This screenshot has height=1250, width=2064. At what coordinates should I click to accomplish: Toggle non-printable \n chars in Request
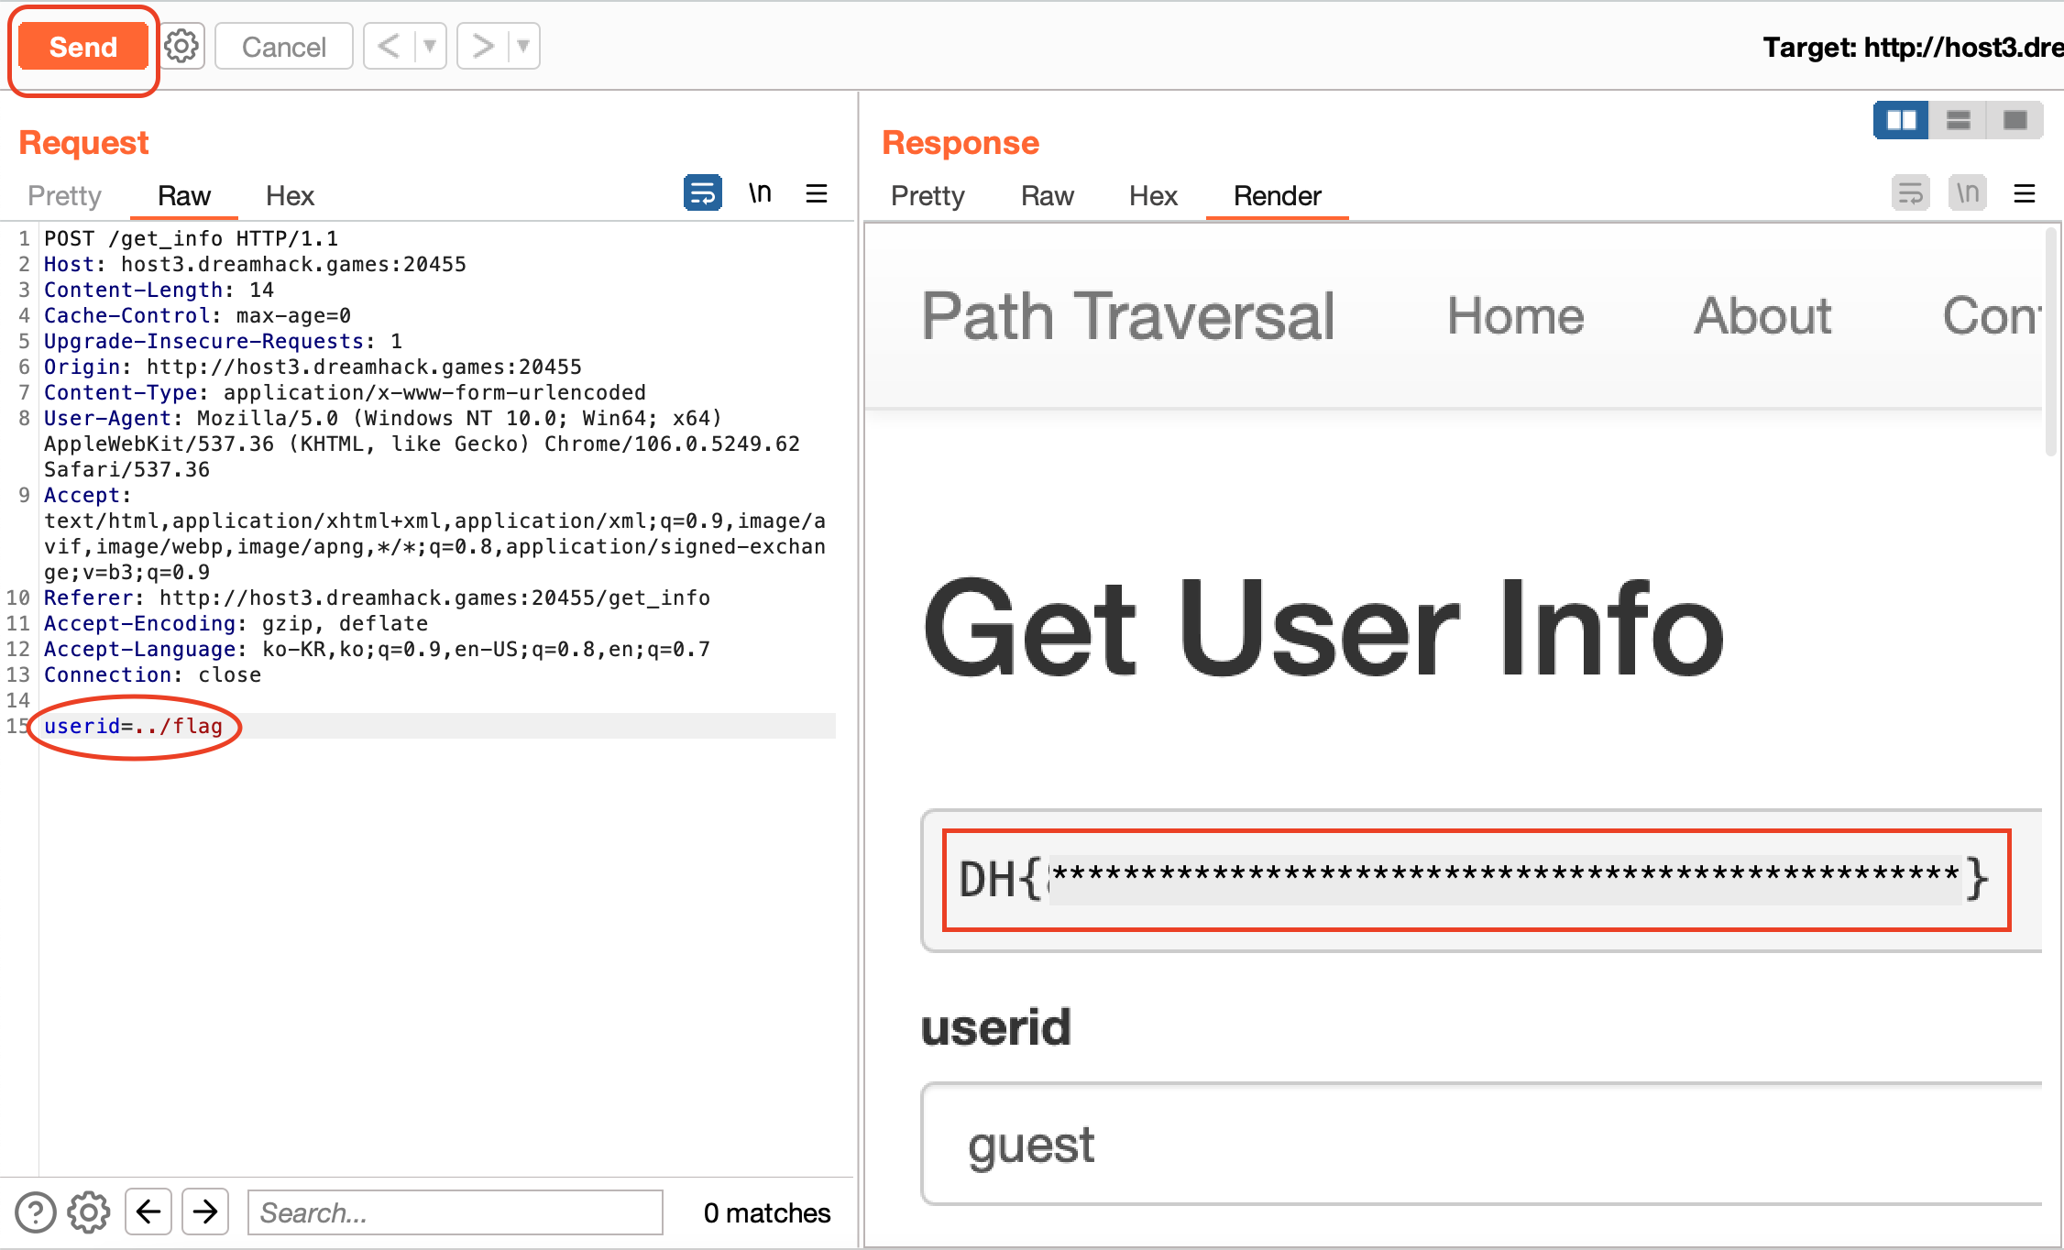click(760, 193)
